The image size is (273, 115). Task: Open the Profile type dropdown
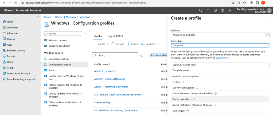click(x=220, y=45)
